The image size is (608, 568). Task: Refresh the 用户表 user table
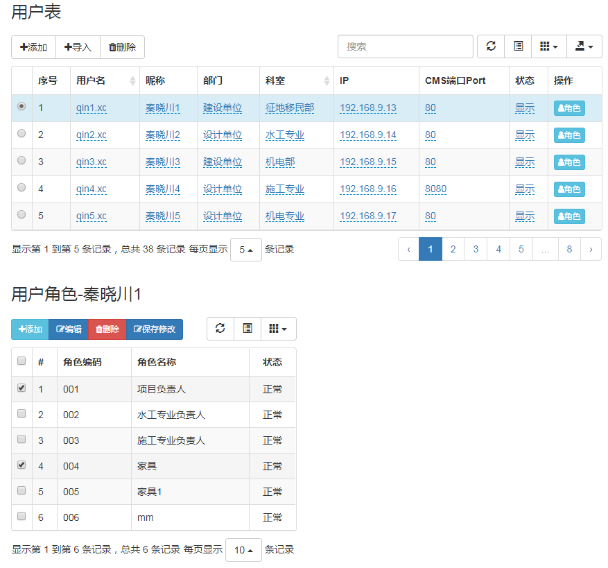point(491,46)
